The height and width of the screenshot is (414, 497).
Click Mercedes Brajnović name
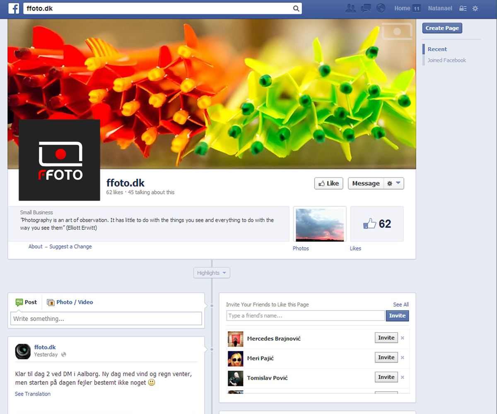(x=274, y=339)
